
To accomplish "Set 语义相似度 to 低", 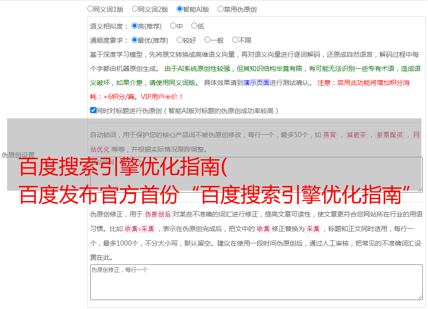I will (x=194, y=26).
